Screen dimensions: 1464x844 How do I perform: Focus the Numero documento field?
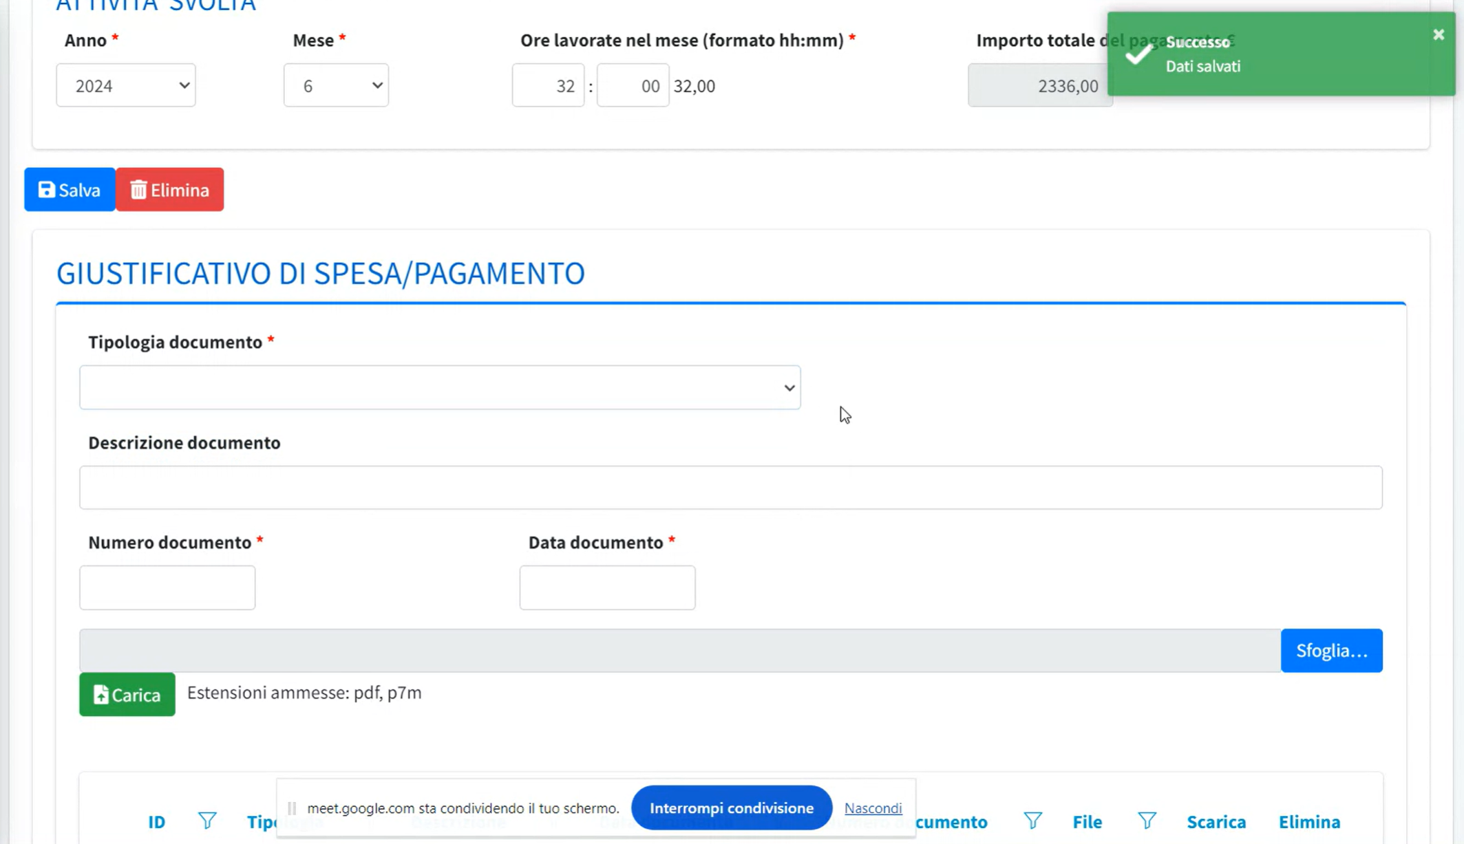167,587
